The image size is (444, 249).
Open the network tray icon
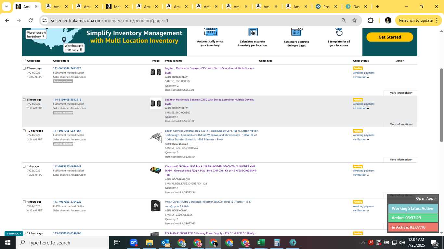(x=394, y=243)
